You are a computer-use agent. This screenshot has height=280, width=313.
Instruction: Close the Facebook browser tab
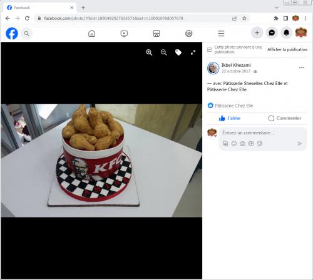tap(71, 7)
